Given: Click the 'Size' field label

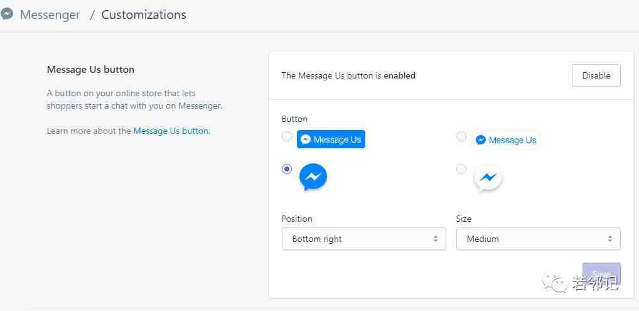Looking at the screenshot, I should (464, 219).
